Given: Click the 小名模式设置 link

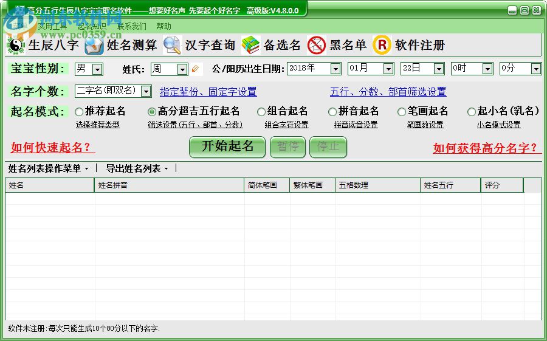Looking at the screenshot, I should point(499,125).
